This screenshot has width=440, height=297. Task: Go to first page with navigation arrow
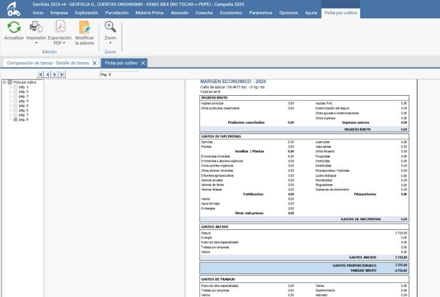(x=41, y=75)
